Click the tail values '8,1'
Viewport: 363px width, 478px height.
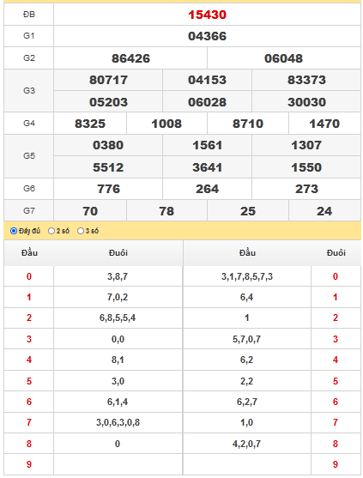[118, 360]
